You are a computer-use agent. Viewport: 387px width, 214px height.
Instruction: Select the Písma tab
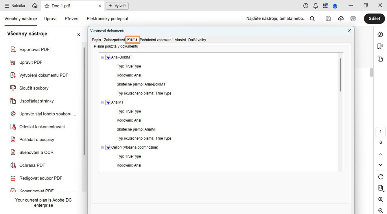click(x=132, y=39)
